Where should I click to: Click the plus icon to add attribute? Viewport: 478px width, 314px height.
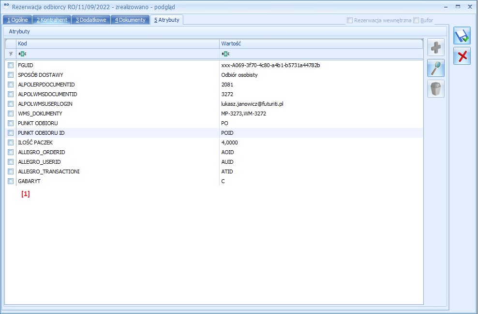click(435, 48)
